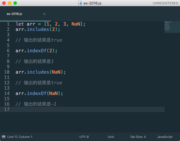Click the Line 17, Column 1 status
The height and width of the screenshot is (141, 180).
tap(20, 137)
